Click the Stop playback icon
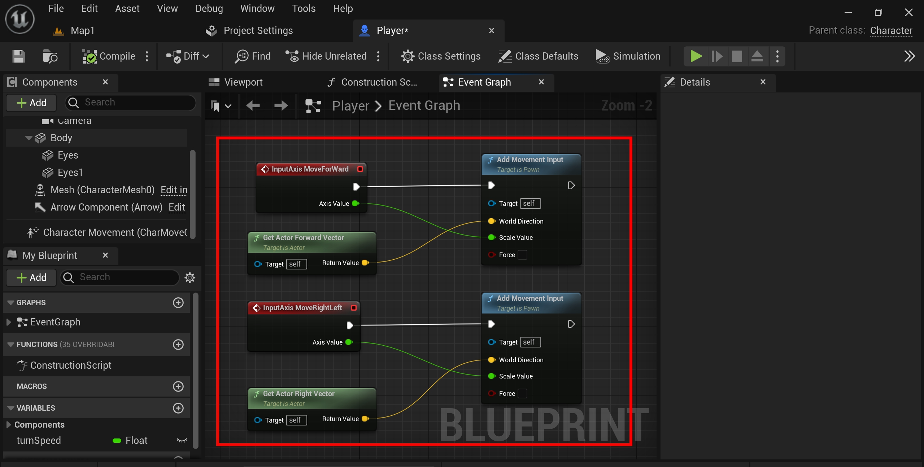The height and width of the screenshot is (467, 924). 737,56
